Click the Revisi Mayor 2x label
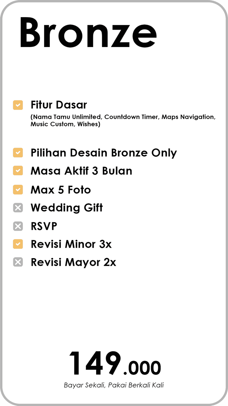The width and height of the screenshot is (228, 406). coord(73,262)
